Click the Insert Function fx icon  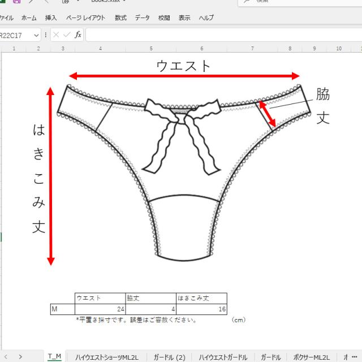point(78,35)
